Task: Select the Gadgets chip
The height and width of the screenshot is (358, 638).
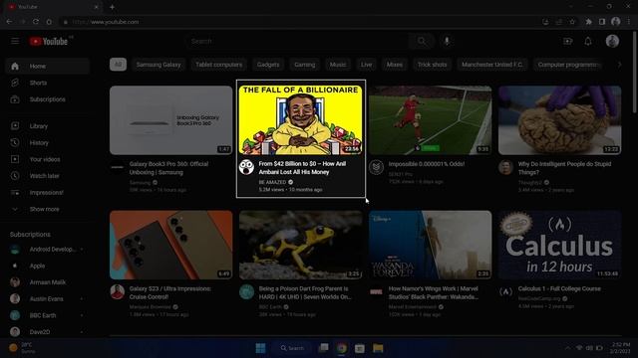Action: 268,65
